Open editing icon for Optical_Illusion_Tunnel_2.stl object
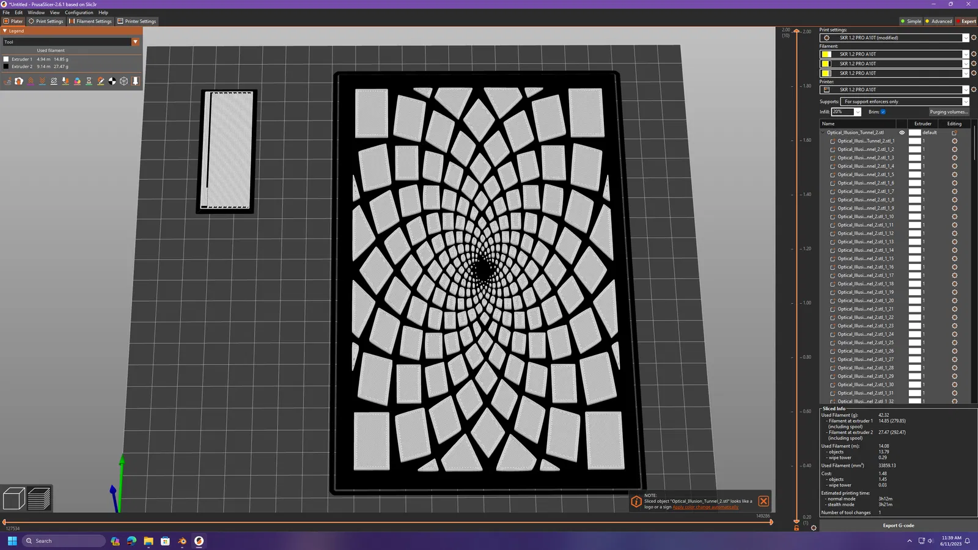978x550 pixels. (954, 133)
